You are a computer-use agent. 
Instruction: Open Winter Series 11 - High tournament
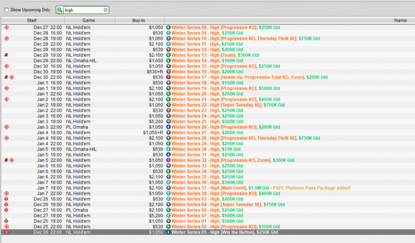point(207,44)
